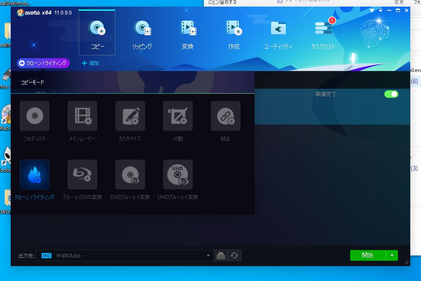Screen dimensions: 421x281
Task: Click the blue ISO badge in output field
Action: coord(47,255)
